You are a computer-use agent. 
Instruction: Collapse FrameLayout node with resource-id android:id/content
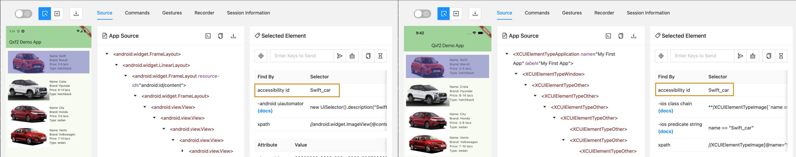pyautogui.click(x=126, y=76)
